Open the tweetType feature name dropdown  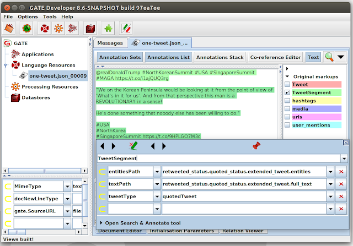click(157, 196)
